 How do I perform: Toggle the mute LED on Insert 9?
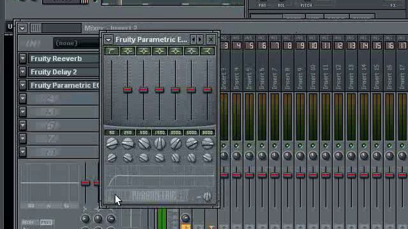(x=300, y=146)
